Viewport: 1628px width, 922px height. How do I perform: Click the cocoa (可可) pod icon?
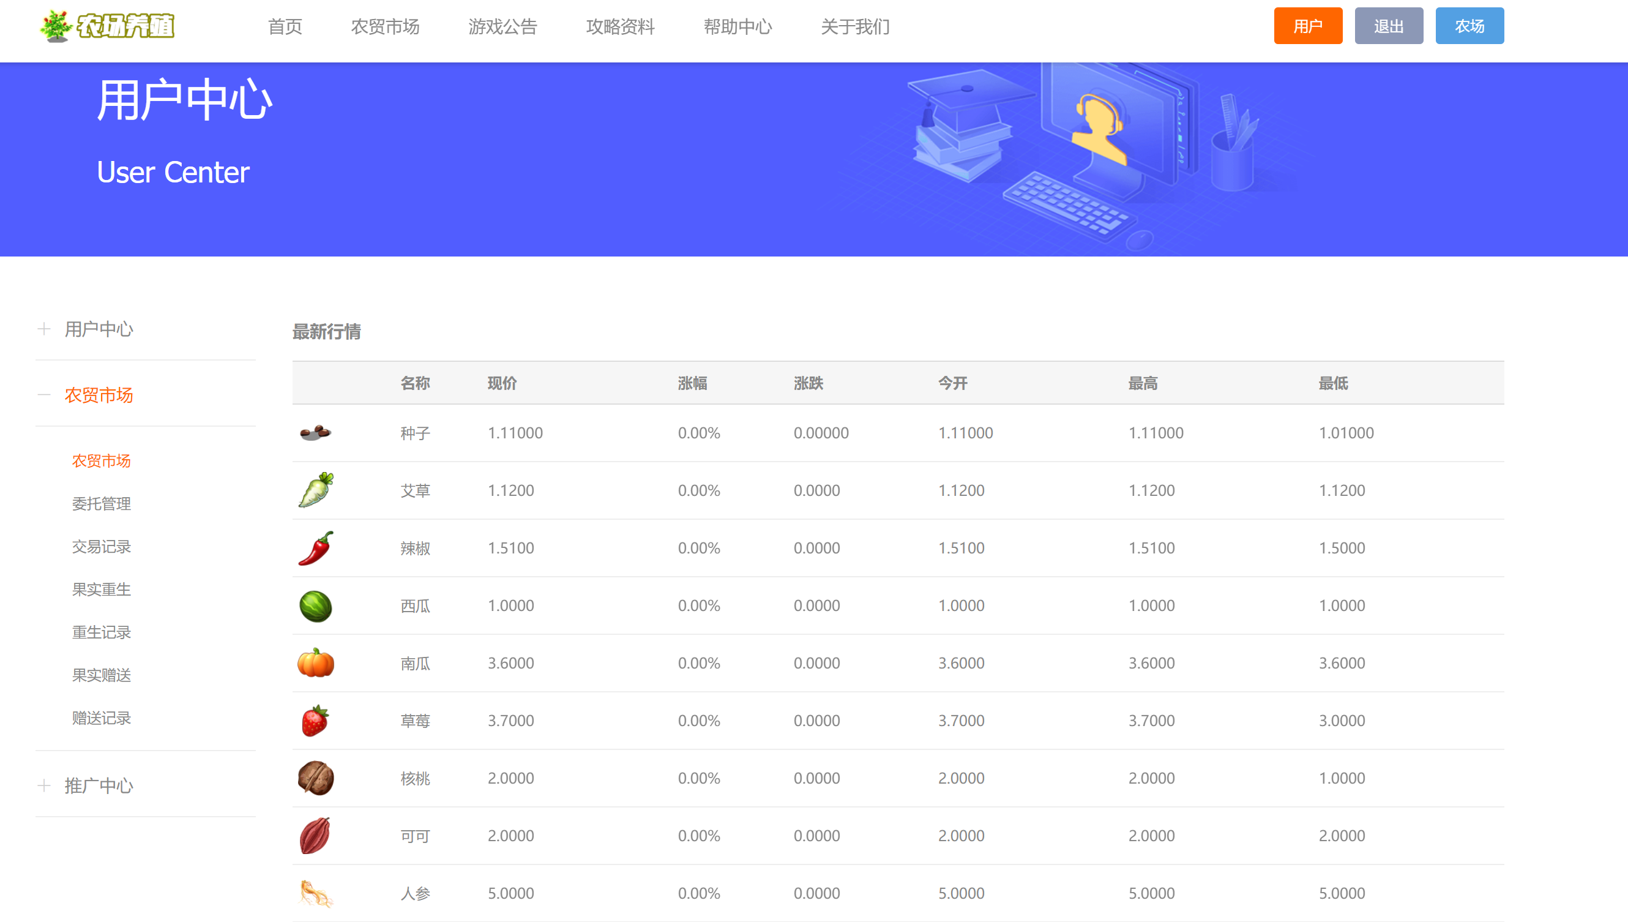coord(315,836)
